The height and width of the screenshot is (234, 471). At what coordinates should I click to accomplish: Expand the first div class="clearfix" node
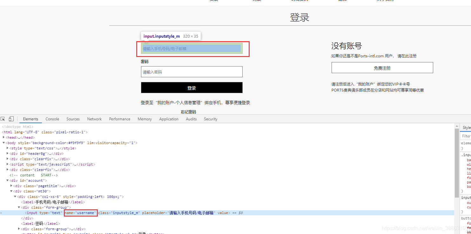pos(8,159)
